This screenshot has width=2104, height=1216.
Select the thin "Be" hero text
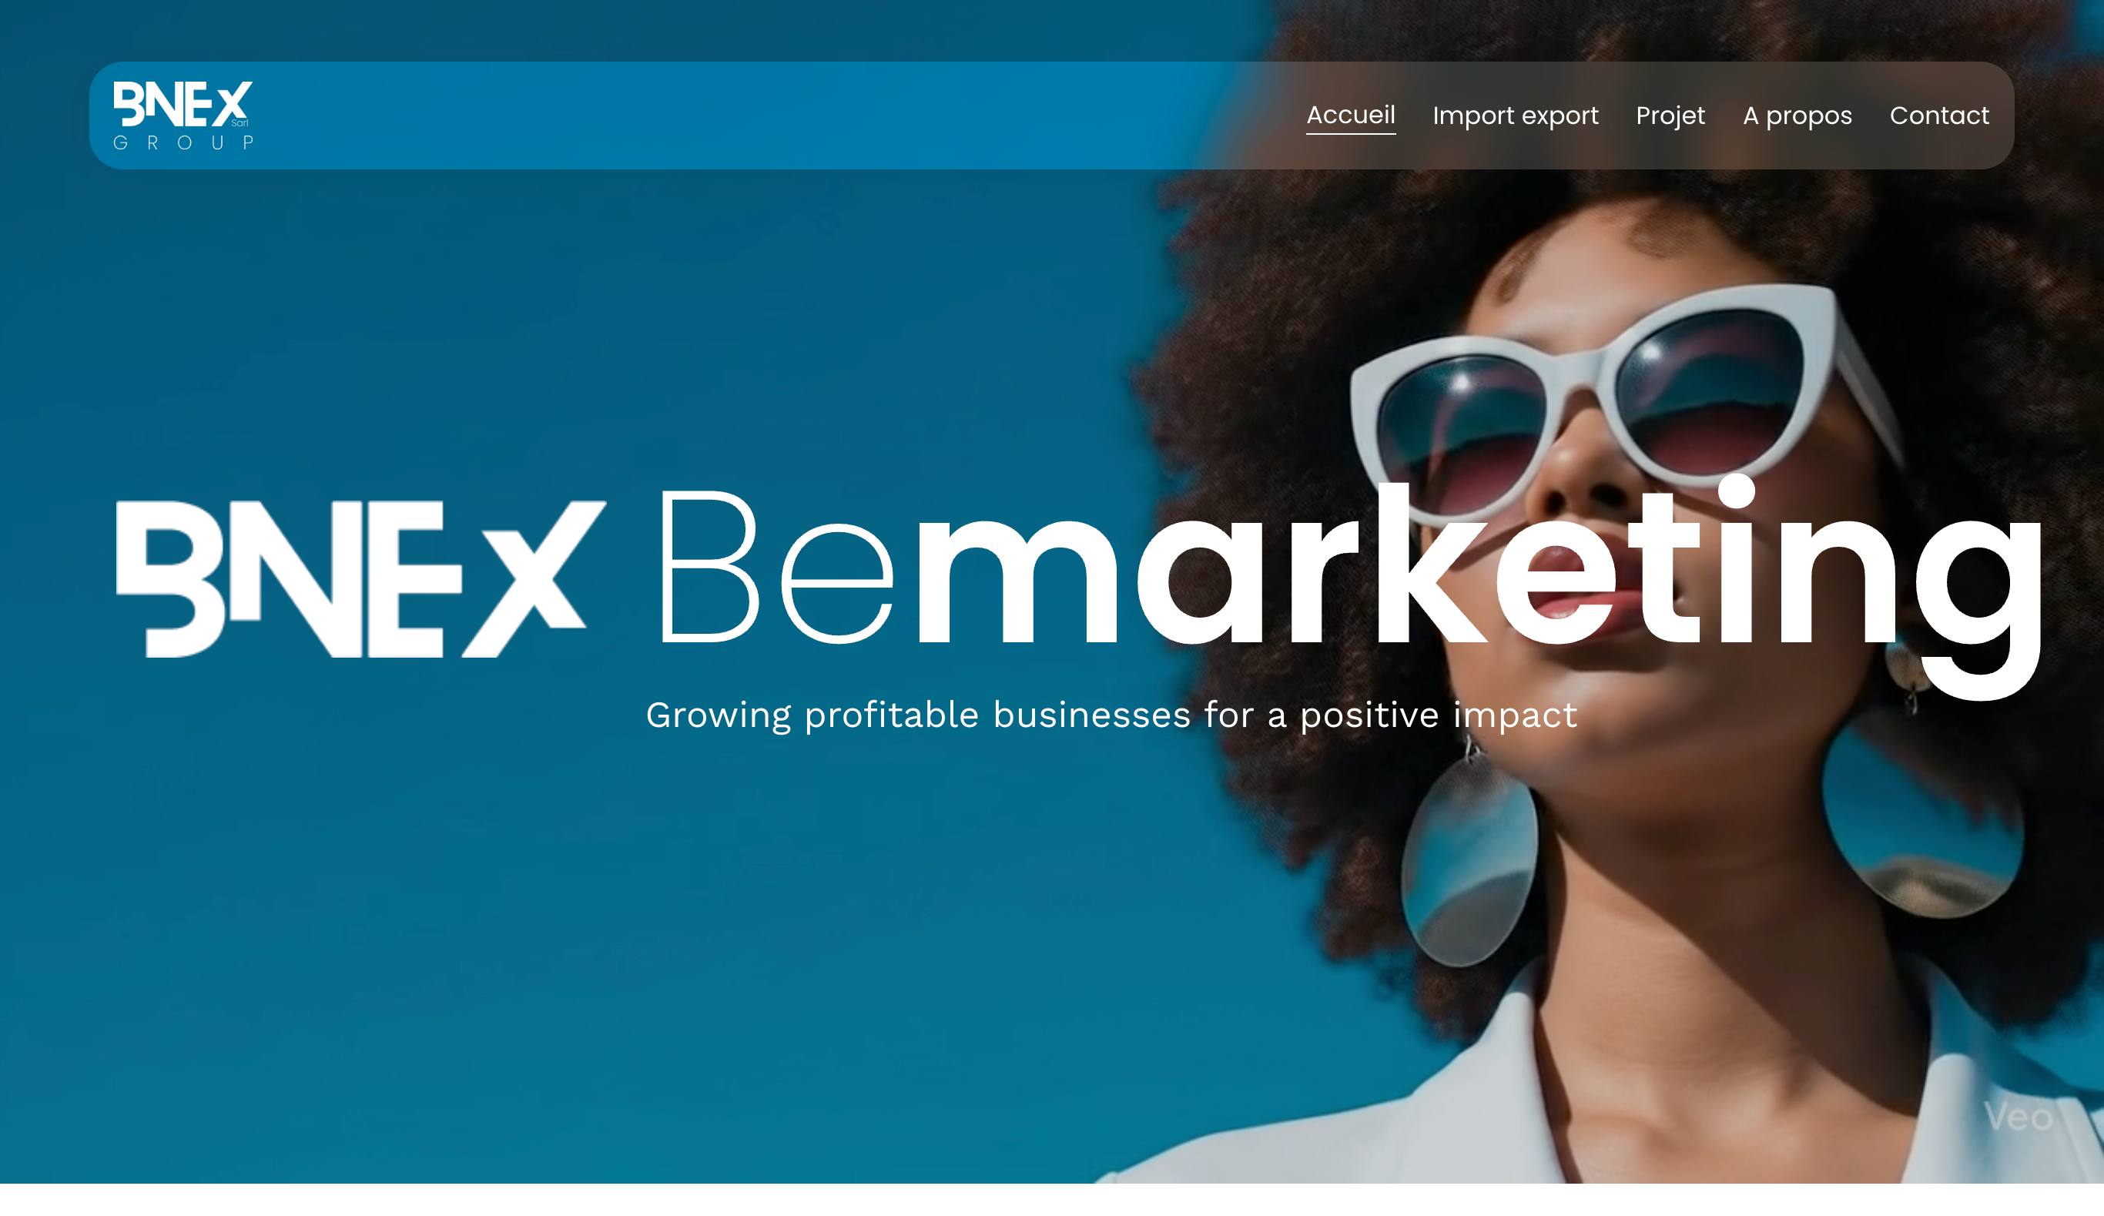click(x=776, y=568)
